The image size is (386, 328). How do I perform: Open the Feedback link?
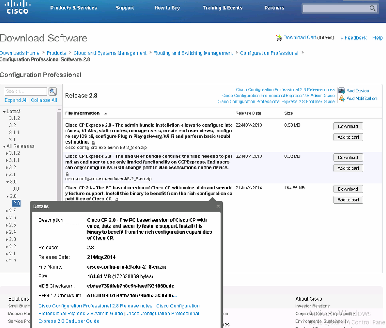(356, 38)
